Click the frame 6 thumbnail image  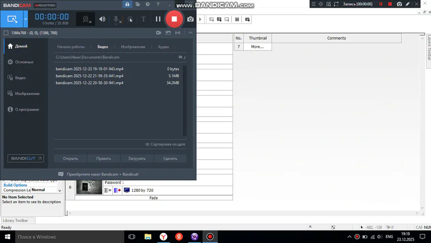tap(89, 187)
